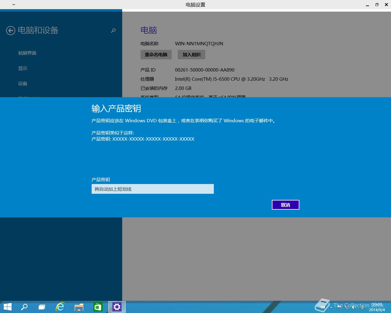This screenshot has width=391, height=313.
Task: Select the Devices (设备) menu item
Action: (23, 83)
